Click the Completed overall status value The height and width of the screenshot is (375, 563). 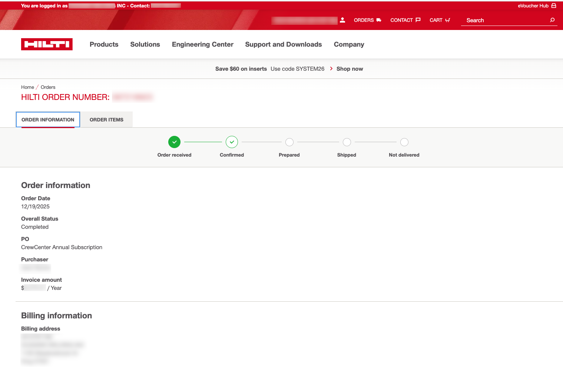point(35,227)
